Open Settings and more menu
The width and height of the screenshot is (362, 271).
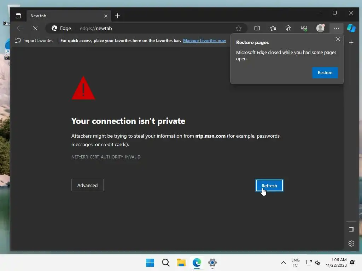337,28
